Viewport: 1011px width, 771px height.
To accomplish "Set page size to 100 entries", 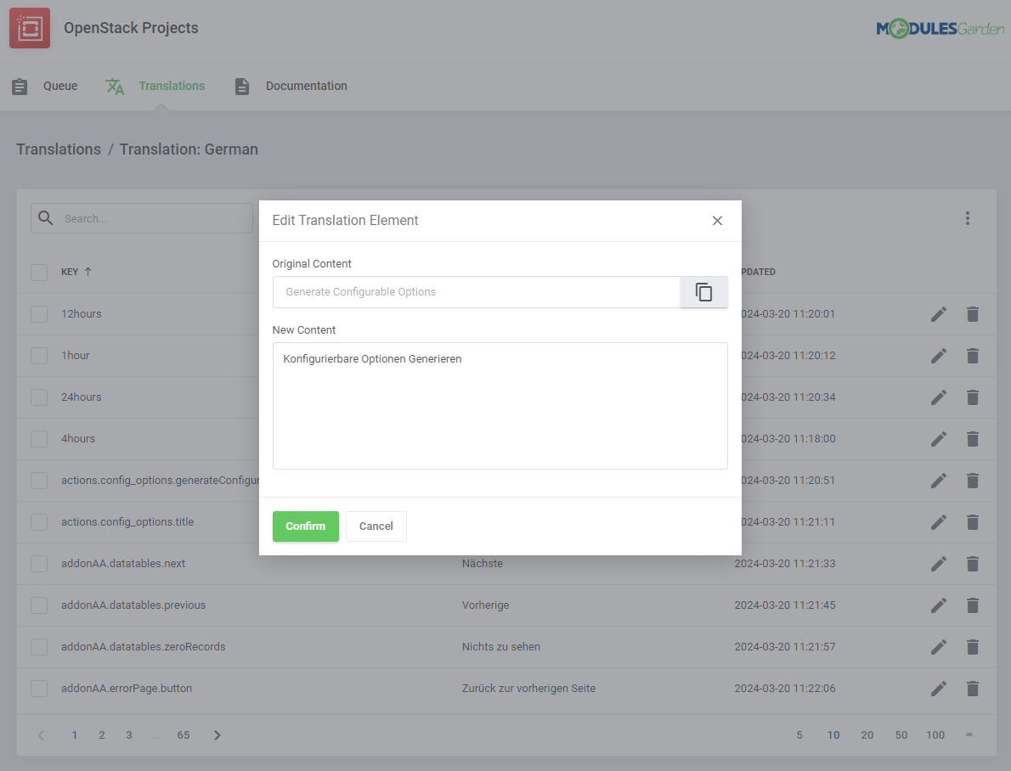I will pyautogui.click(x=935, y=734).
